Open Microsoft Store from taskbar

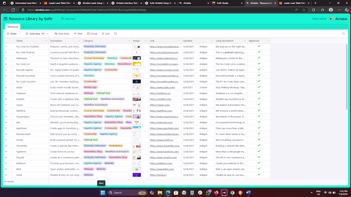[176, 193]
